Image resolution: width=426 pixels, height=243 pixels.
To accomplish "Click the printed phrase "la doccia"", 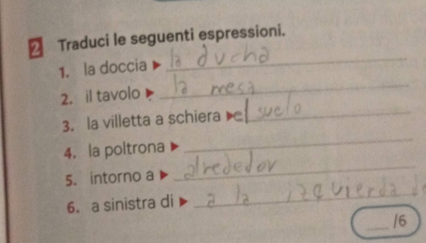I will tap(115, 67).
